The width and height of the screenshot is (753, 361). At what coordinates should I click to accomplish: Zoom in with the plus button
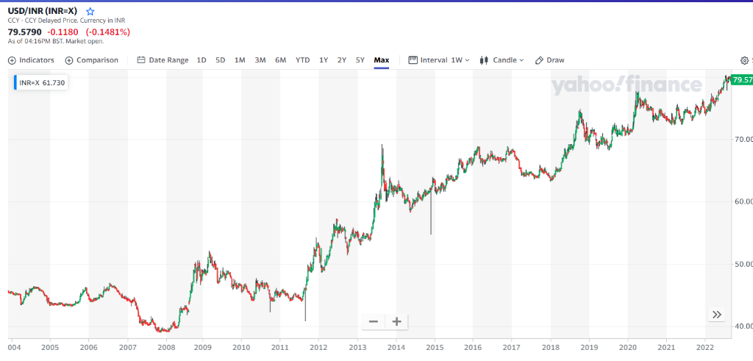(396, 321)
